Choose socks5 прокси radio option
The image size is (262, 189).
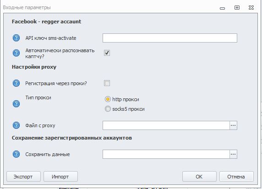coord(108,109)
